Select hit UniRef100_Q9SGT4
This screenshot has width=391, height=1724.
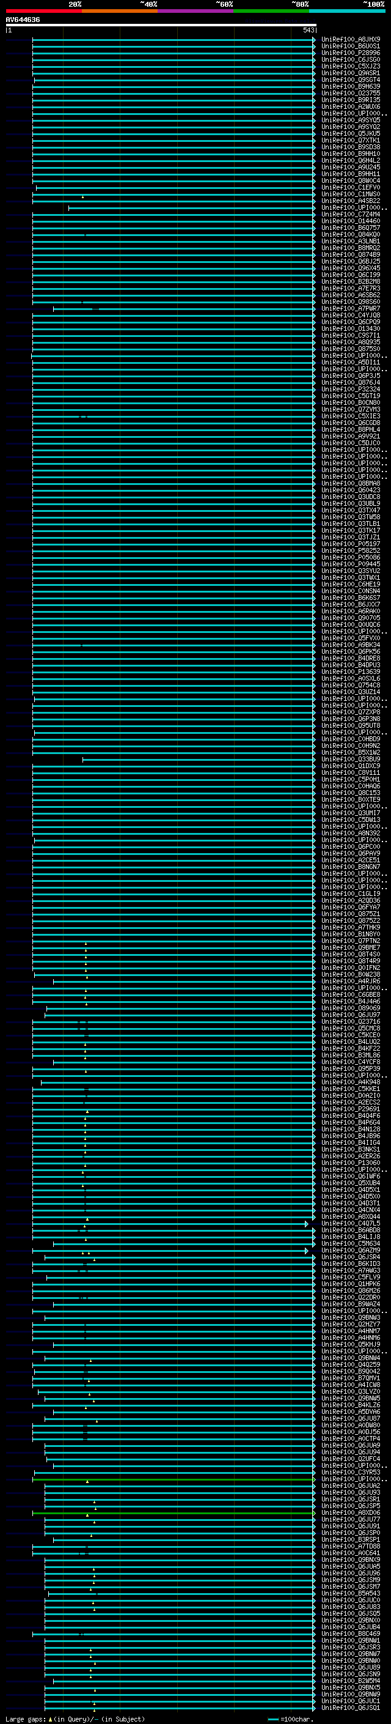click(x=351, y=80)
